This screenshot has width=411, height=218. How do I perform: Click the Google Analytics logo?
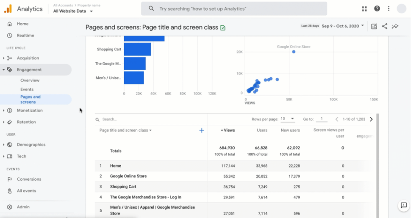tap(8, 8)
